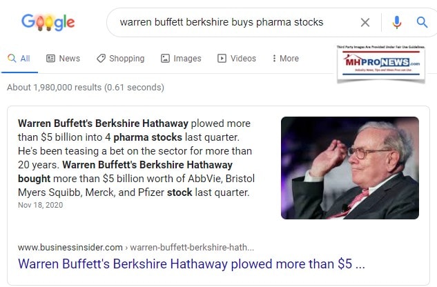Clear the search query with X icon
Image resolution: width=437 pixels, height=287 pixels.
pos(365,23)
